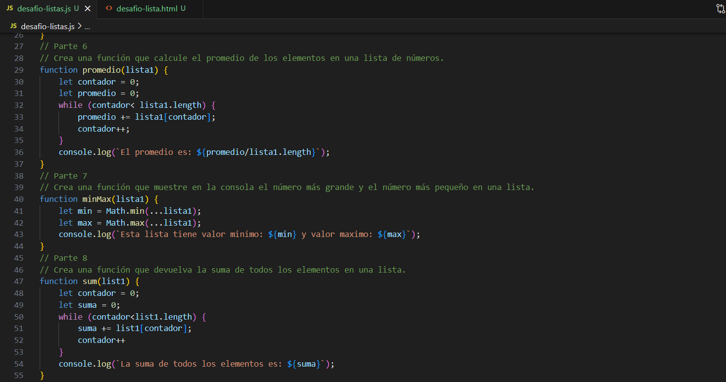Click the HTML file icon in desafio-lista.html tab
Image resolution: width=726 pixels, height=382 pixels.
109,8
